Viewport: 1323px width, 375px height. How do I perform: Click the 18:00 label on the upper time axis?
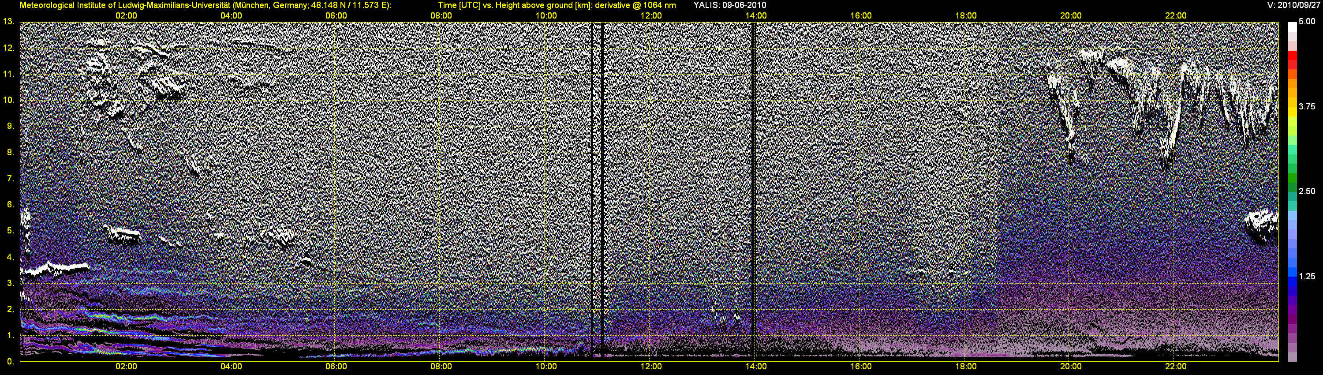point(966,15)
